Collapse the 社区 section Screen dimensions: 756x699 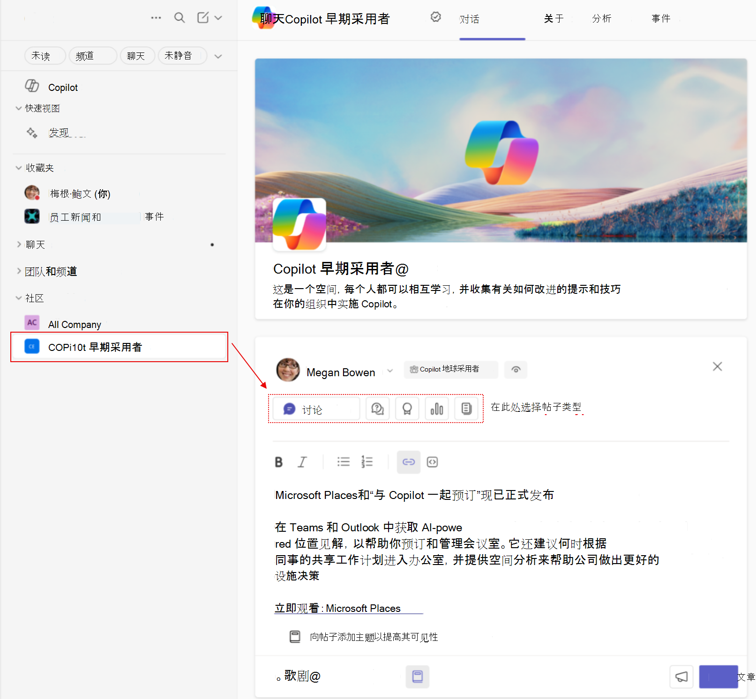[19, 298]
